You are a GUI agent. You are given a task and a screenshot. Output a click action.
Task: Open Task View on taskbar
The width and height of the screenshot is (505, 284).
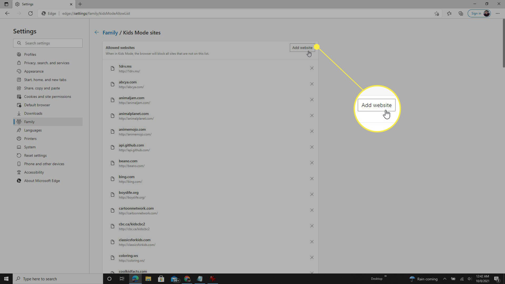[x=122, y=279]
